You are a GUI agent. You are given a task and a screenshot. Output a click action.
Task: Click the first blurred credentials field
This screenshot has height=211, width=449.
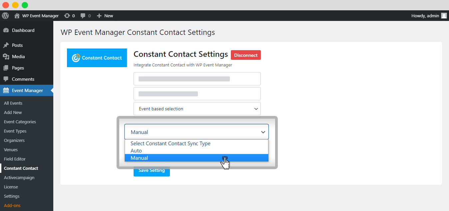(x=197, y=79)
